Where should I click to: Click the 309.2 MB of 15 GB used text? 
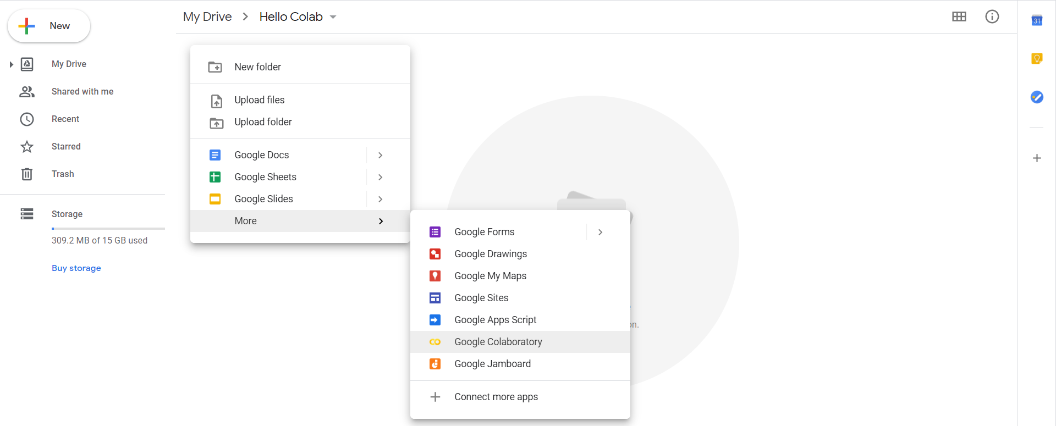[100, 240]
